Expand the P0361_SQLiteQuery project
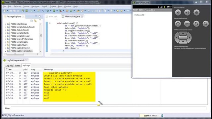This screenshot has width=212, height=119. [6, 45]
